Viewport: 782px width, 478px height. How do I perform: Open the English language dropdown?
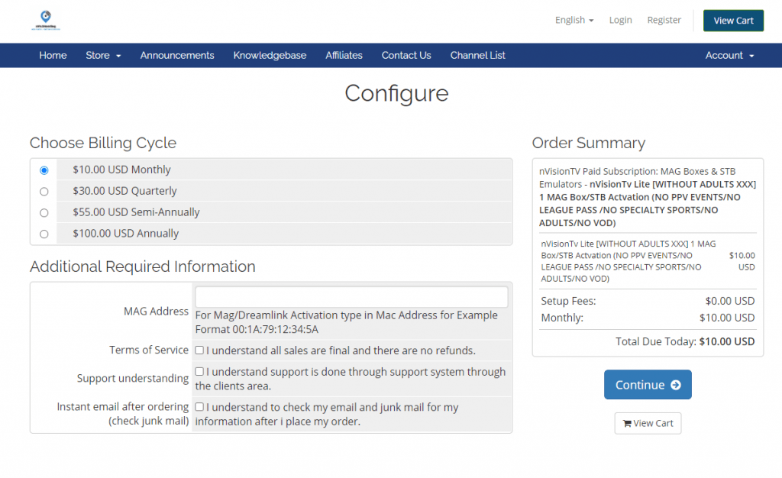pos(574,20)
